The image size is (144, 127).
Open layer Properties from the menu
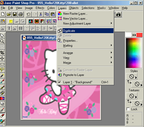(x=86, y=41)
